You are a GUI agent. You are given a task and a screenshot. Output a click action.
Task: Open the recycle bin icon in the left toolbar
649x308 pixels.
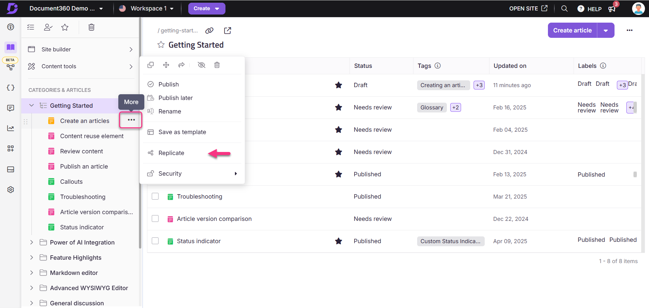point(91,27)
